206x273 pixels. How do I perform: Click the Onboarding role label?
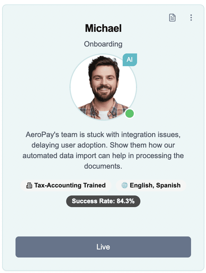(x=103, y=44)
